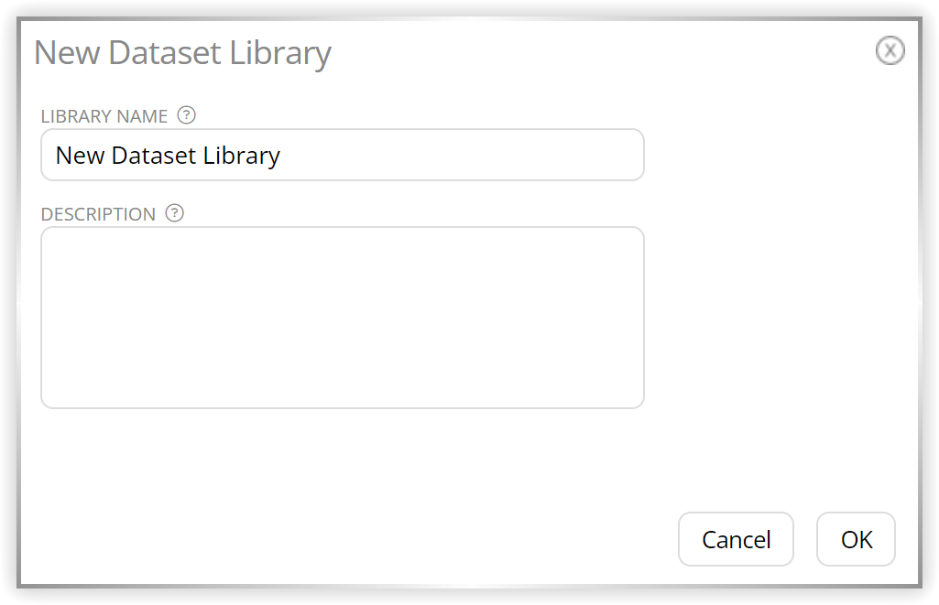Place cursor in the 'New Dataset Library' name text
Image resolution: width=939 pixels, height=605 pixels.
[x=168, y=156]
